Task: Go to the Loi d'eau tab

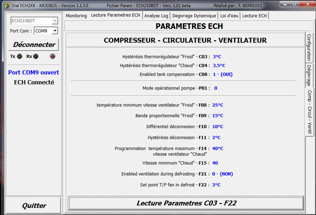Action: (229, 16)
